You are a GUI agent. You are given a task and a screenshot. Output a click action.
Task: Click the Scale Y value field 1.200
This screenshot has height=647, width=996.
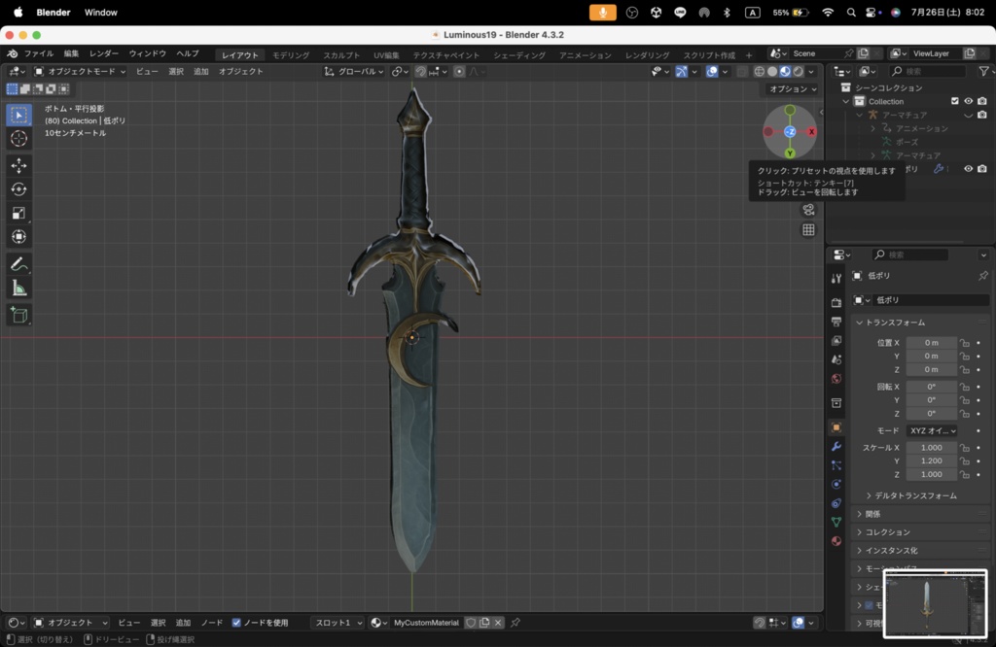pyautogui.click(x=931, y=460)
